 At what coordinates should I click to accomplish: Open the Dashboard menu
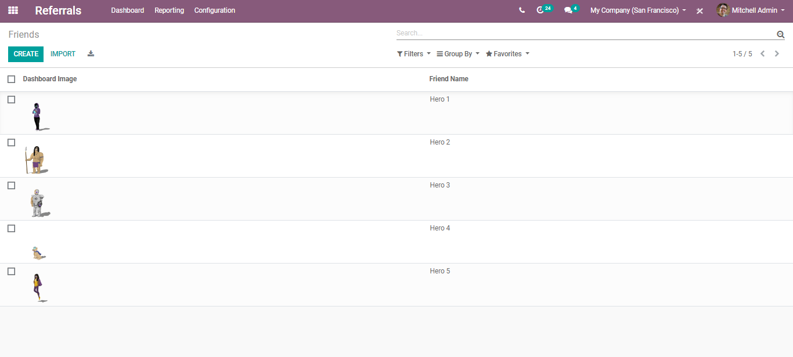tap(128, 10)
